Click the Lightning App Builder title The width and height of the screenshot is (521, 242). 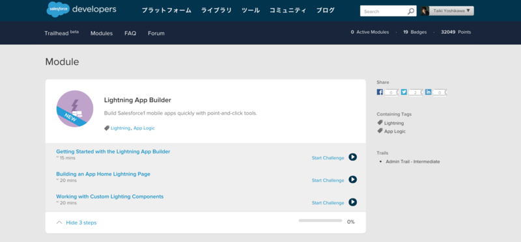(137, 100)
